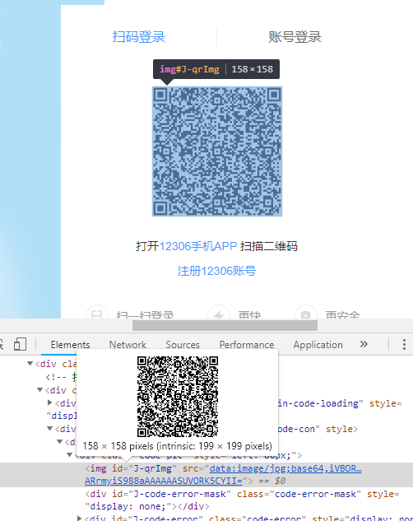The image size is (413, 521).
Task: Open the data:image/jpg;base64 src link
Action: click(x=223, y=474)
